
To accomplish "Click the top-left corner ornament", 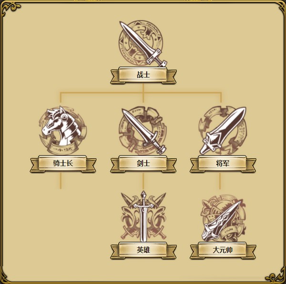I will tap(10, 9).
